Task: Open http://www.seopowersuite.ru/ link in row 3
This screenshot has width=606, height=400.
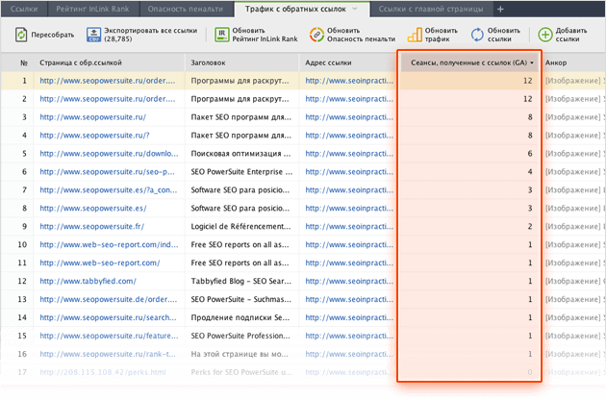Action: [92, 117]
